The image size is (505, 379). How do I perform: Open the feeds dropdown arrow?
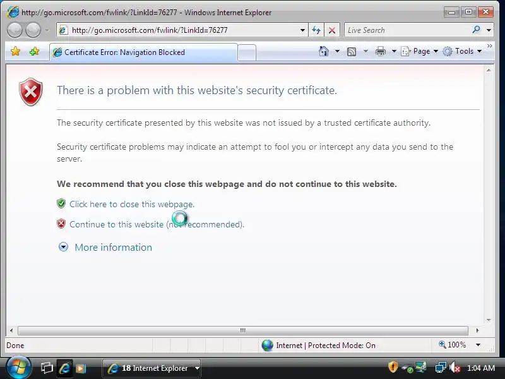tap(365, 51)
